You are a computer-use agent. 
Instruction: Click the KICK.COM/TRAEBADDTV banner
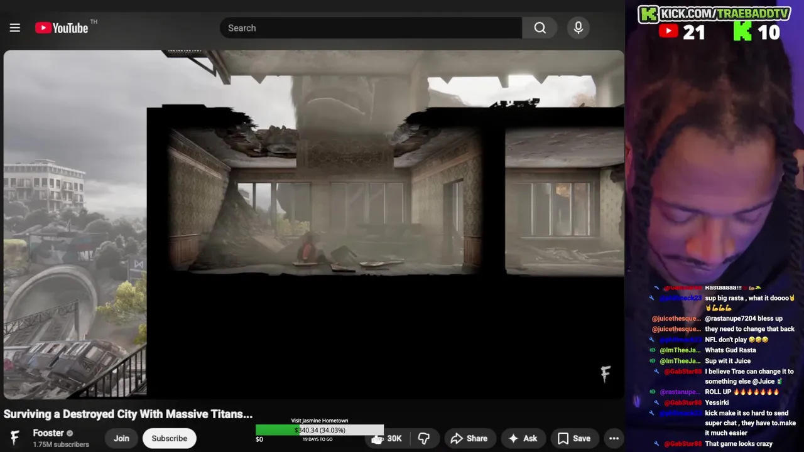[x=714, y=14]
